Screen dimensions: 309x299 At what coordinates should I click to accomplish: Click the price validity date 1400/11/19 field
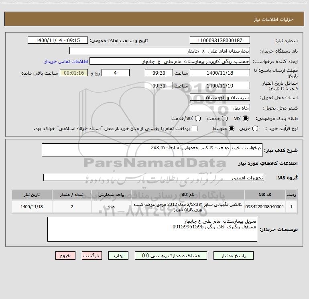(220, 85)
